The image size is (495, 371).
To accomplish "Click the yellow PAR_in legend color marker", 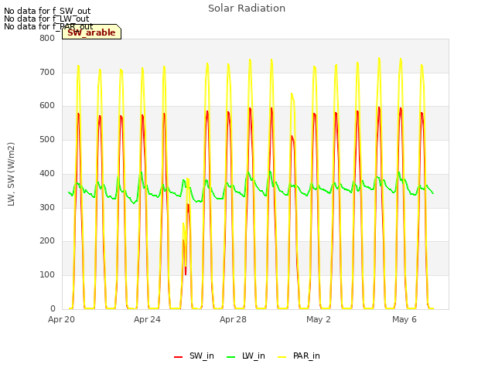I will [282, 357].
